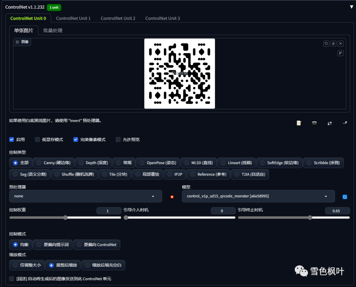Collapse the ControlNet panel with triangle
Screen dimensions: 356x287
pos(351,7)
